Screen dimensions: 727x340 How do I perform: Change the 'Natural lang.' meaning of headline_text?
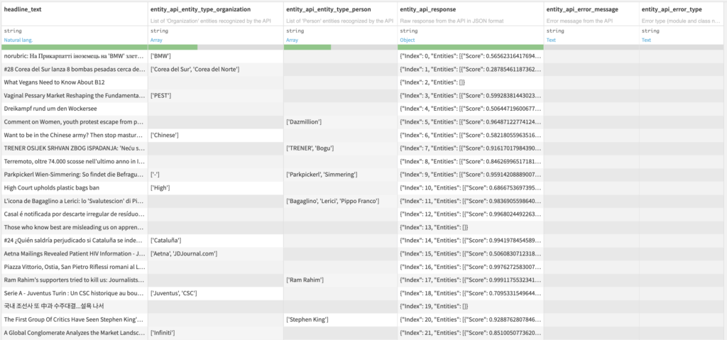pyautogui.click(x=18, y=40)
